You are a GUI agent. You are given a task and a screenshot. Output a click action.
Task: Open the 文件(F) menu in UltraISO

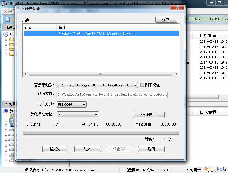click(9, 11)
